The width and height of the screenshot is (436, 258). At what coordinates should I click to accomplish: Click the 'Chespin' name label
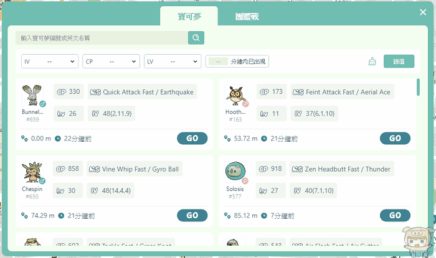pos(32,189)
